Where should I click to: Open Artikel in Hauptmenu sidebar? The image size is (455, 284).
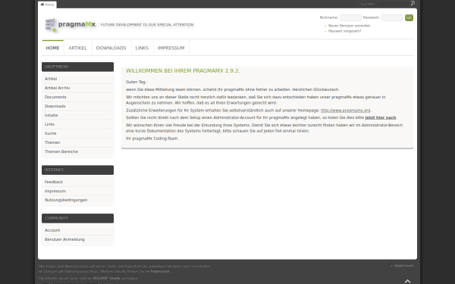77,79
